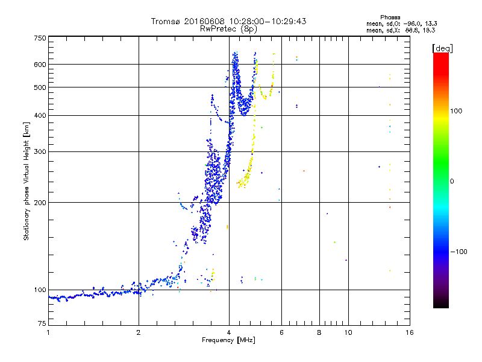Click the "mean, sd,O: -96.0, 13.3" line

click(401, 24)
